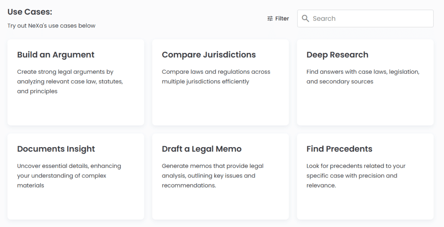Image resolution: width=444 pixels, height=227 pixels.
Task: Click the Build an Argument description text
Action: point(70,82)
